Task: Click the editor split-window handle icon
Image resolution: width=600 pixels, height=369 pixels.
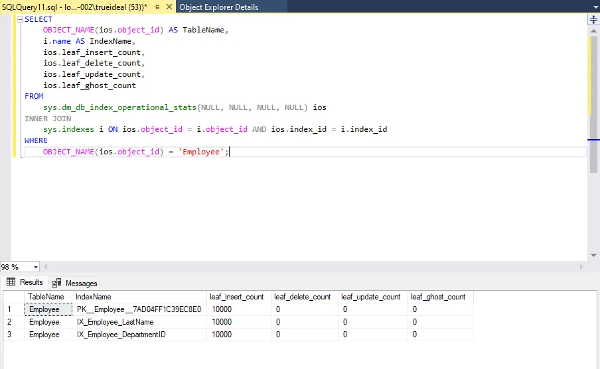Action: click(593, 20)
